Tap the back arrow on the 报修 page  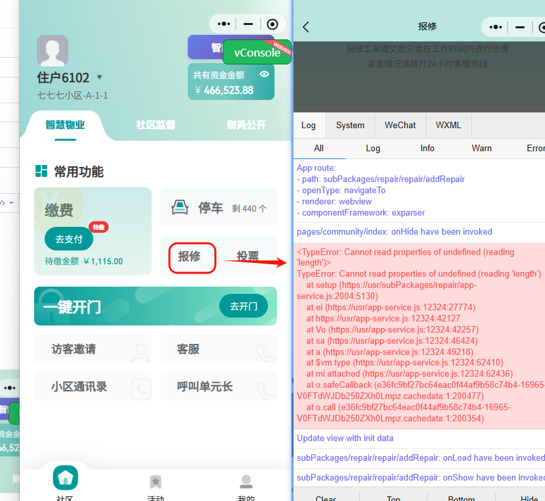pos(306,26)
